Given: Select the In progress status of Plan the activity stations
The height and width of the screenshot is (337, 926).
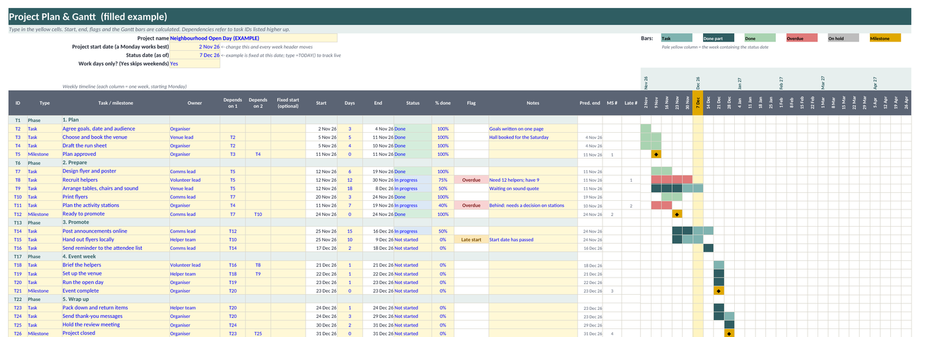Looking at the screenshot, I should (x=413, y=206).
